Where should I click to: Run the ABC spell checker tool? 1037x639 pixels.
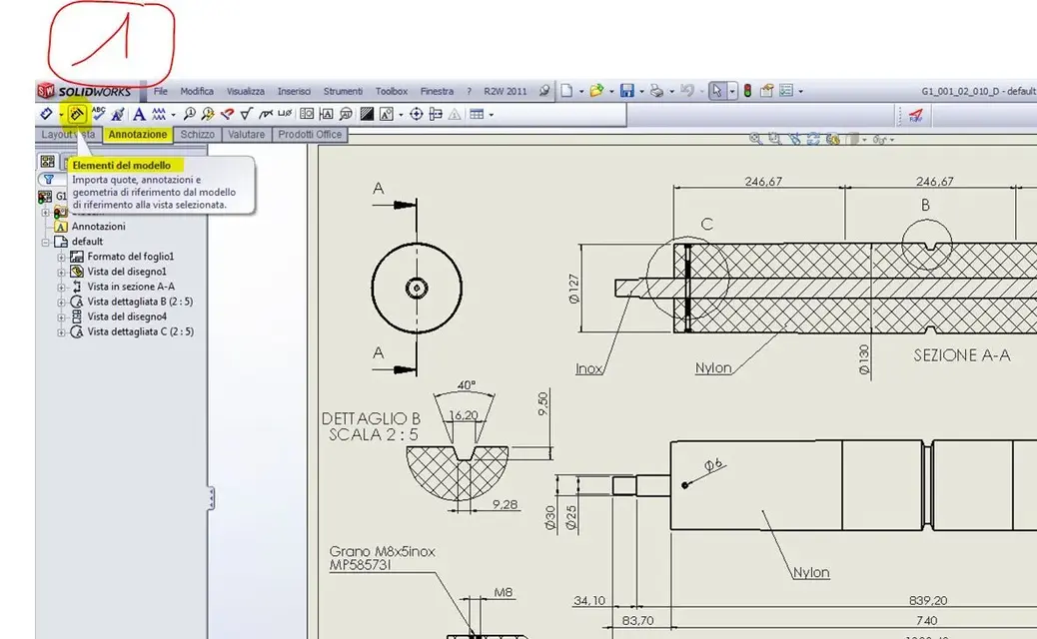pos(99,114)
